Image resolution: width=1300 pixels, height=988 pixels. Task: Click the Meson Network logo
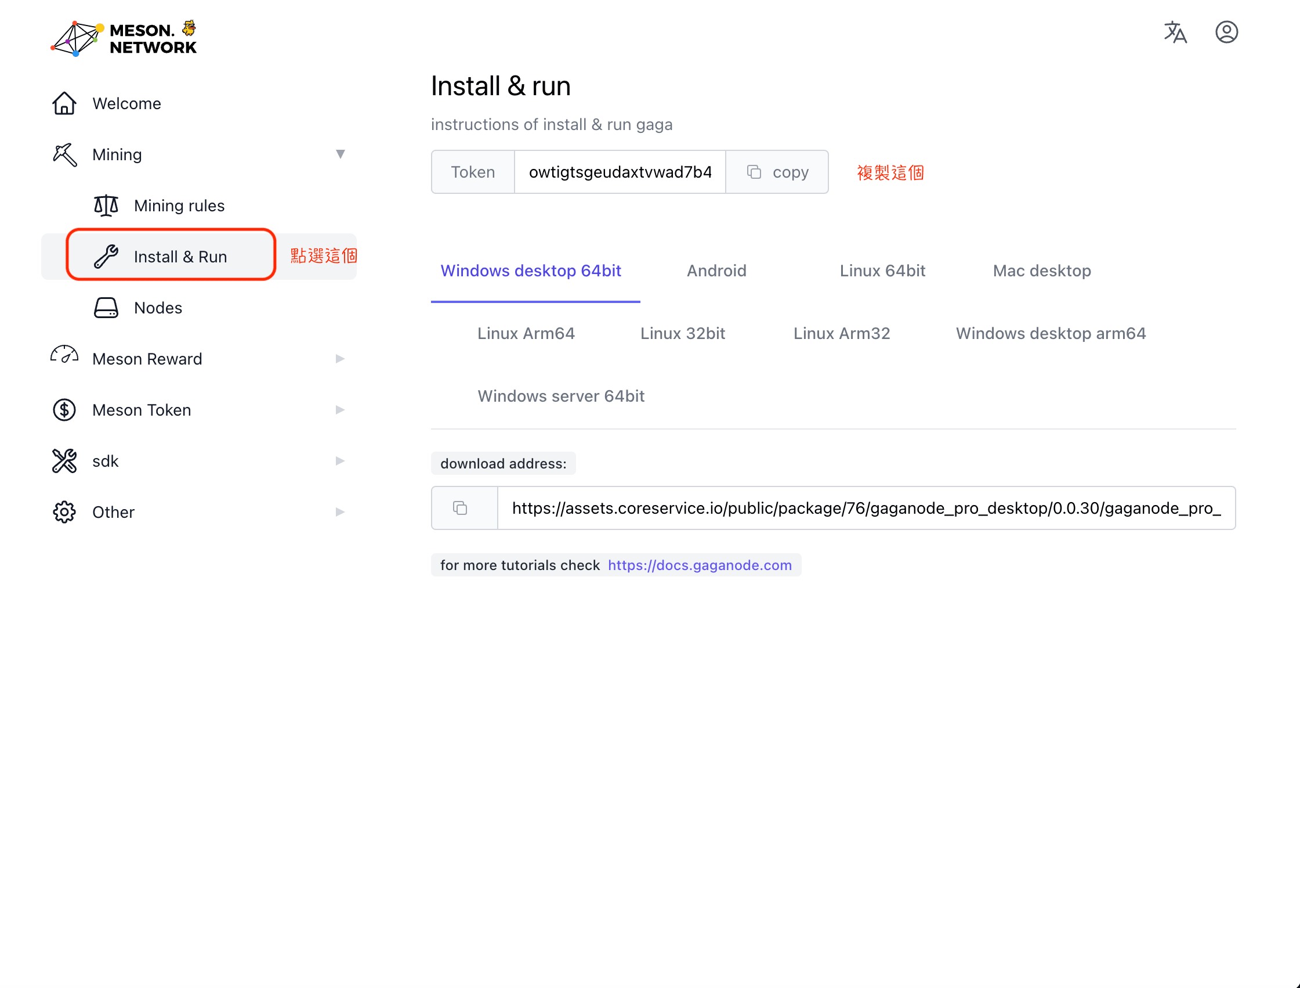pyautogui.click(x=124, y=38)
